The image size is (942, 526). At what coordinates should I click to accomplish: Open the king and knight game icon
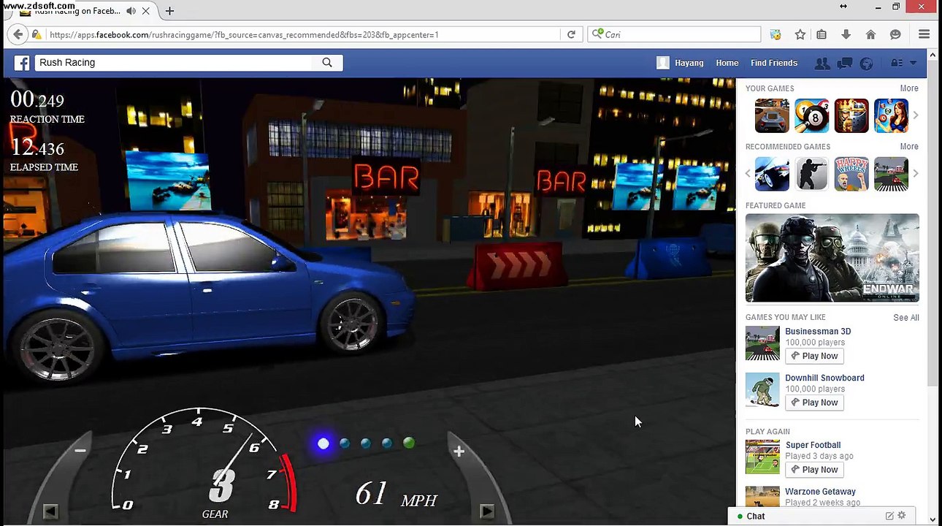[851, 115]
